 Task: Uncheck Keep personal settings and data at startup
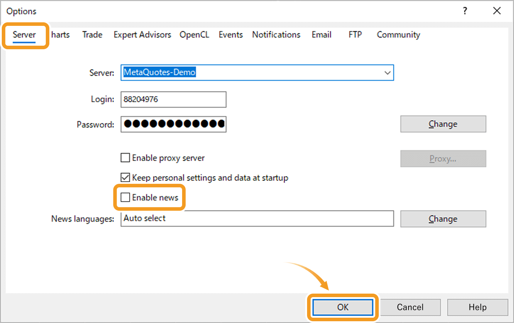pyautogui.click(x=125, y=177)
